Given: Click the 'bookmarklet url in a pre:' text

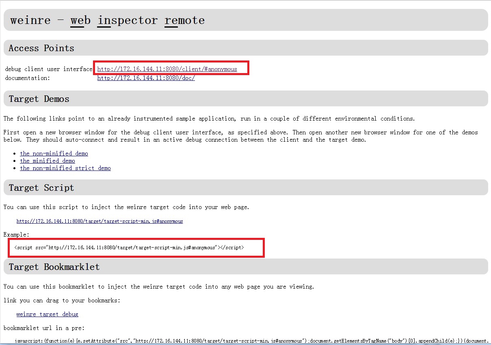Looking at the screenshot, I should (x=44, y=328).
